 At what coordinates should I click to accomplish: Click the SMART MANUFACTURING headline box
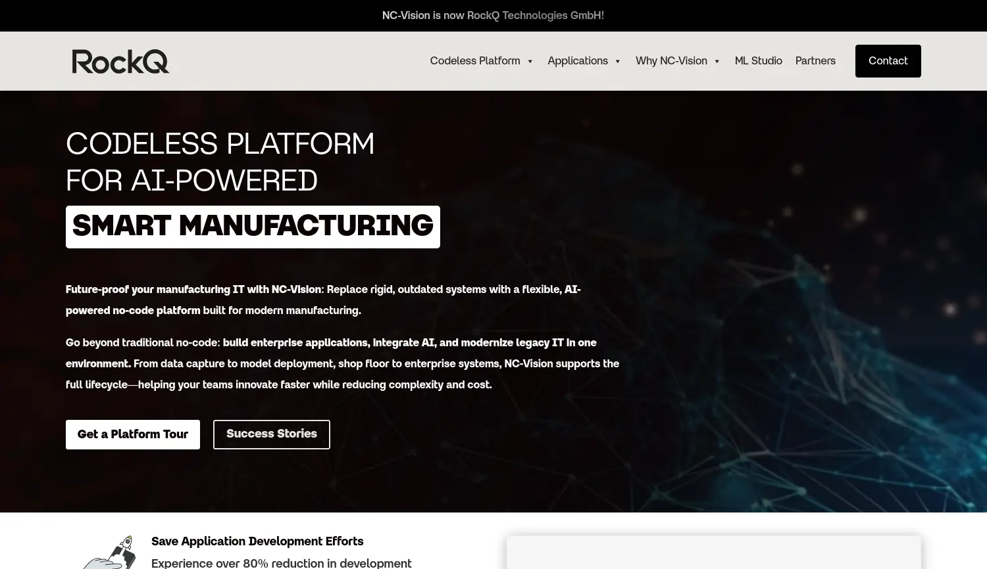pyautogui.click(x=253, y=227)
